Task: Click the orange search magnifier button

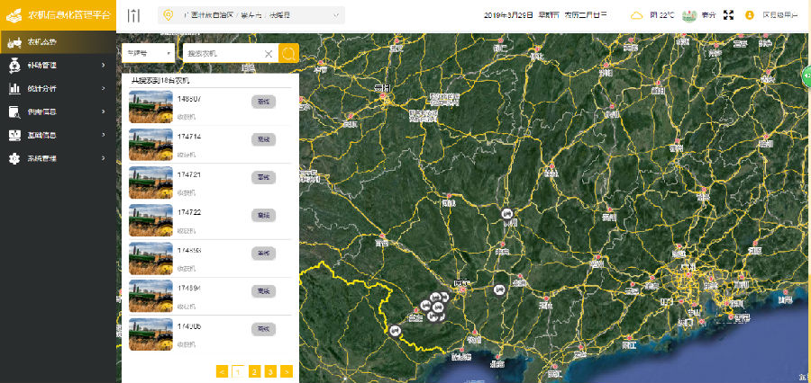Action: pyautogui.click(x=288, y=54)
